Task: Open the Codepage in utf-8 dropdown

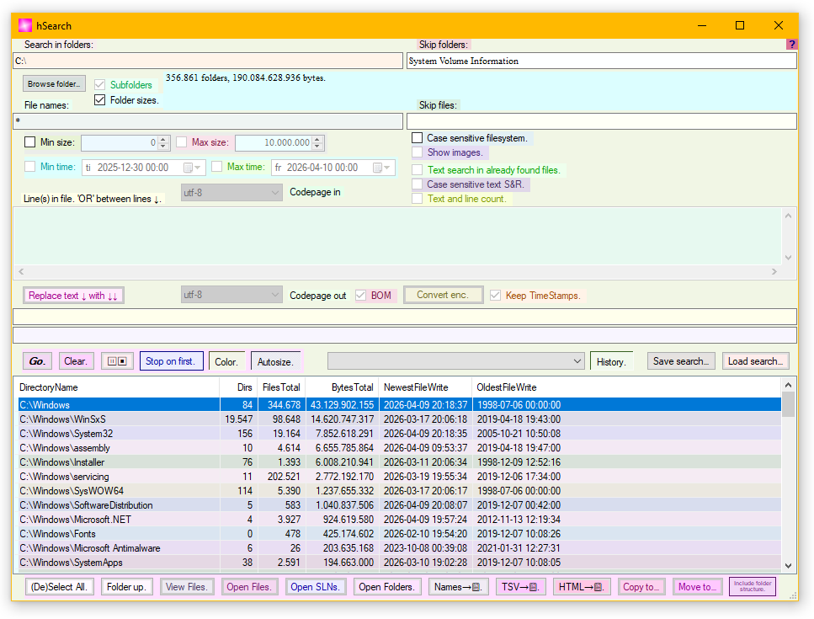Action: (x=231, y=193)
